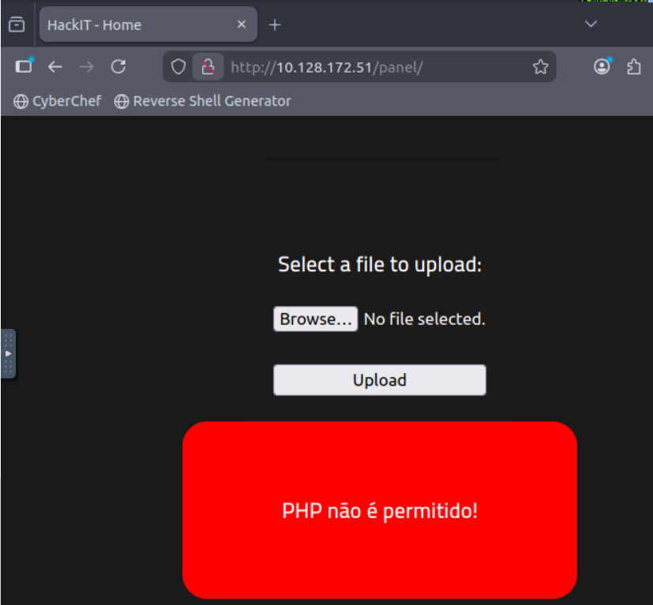Toggle the tracking protection shield
The height and width of the screenshot is (605, 653).
coord(178,66)
